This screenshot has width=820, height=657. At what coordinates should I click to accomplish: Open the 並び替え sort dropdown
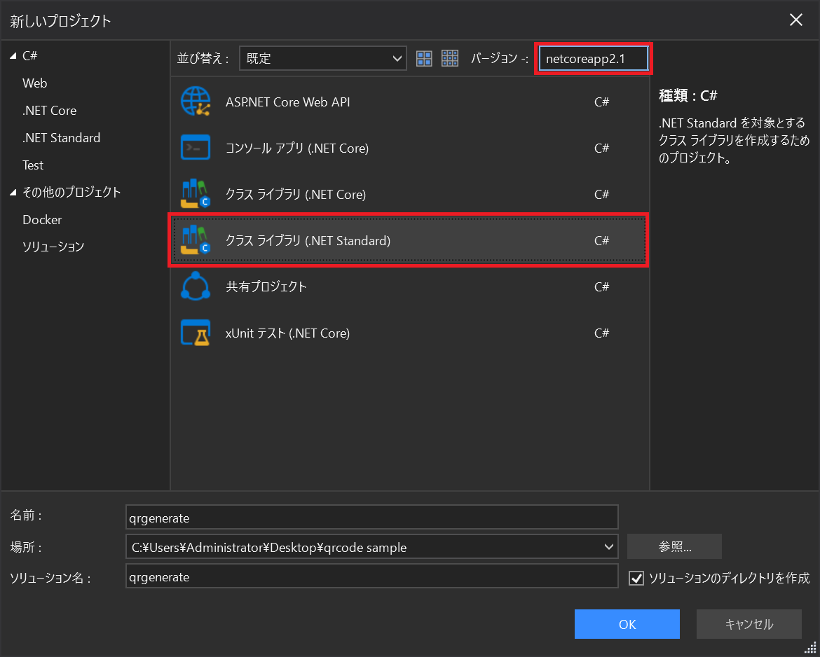322,58
